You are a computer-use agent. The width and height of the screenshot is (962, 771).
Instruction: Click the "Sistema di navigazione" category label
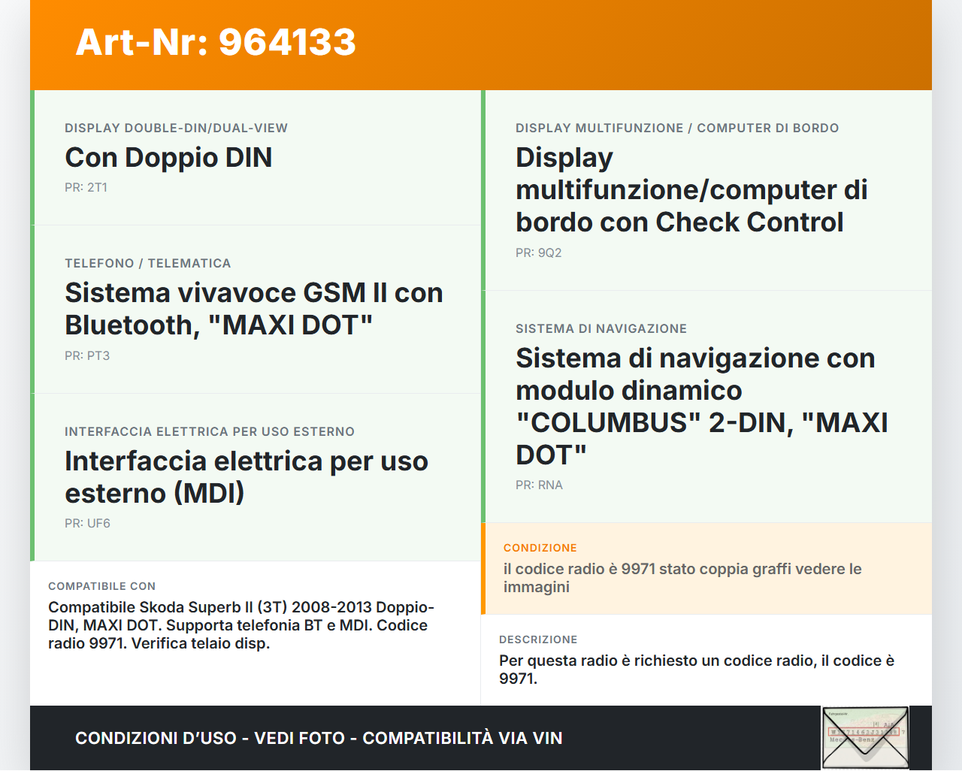pos(600,329)
